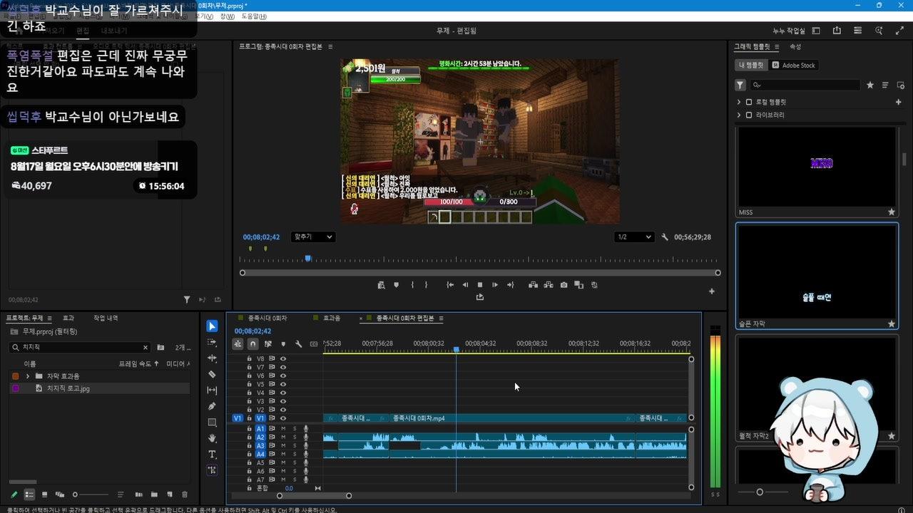This screenshot has height=513, width=913.
Task: Switch to the 내 템플릿 tab
Action: coord(750,65)
